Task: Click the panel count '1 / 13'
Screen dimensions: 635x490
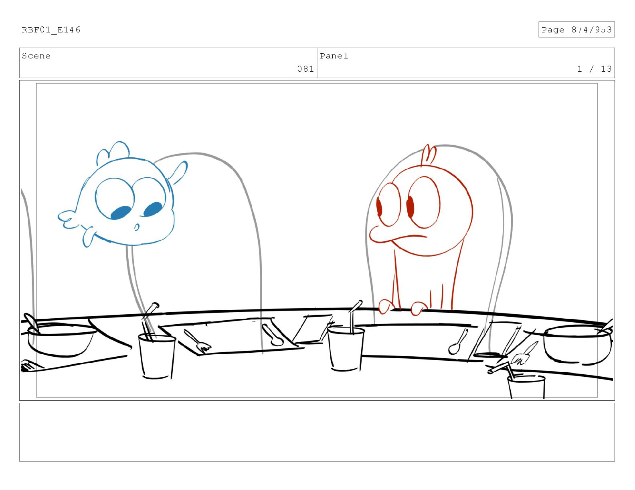Action: coord(595,69)
